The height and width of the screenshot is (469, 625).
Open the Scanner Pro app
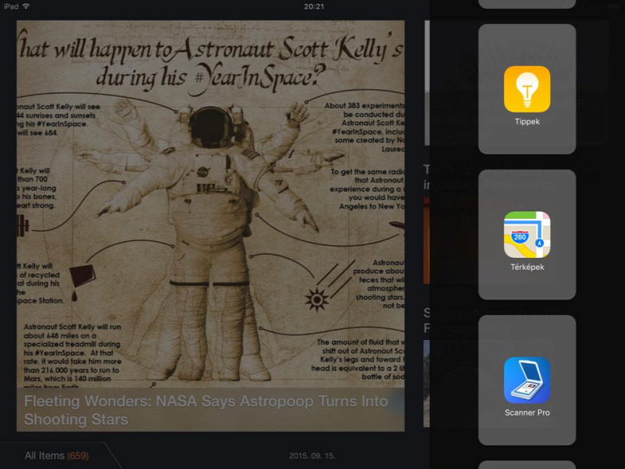[x=527, y=381]
